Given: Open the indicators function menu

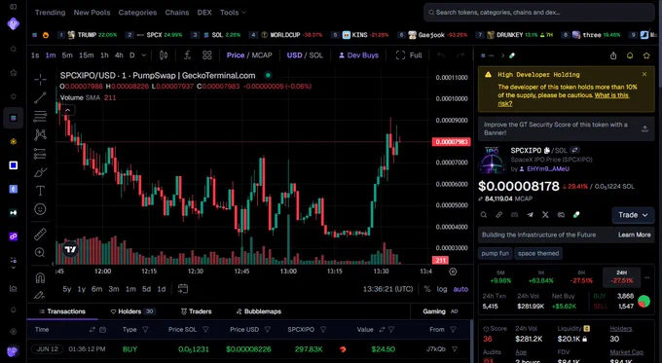Looking at the screenshot, I should coord(188,55).
